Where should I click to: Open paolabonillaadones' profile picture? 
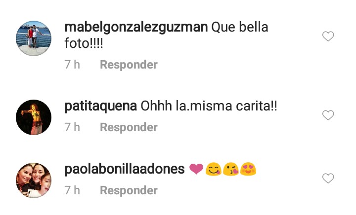(34, 180)
